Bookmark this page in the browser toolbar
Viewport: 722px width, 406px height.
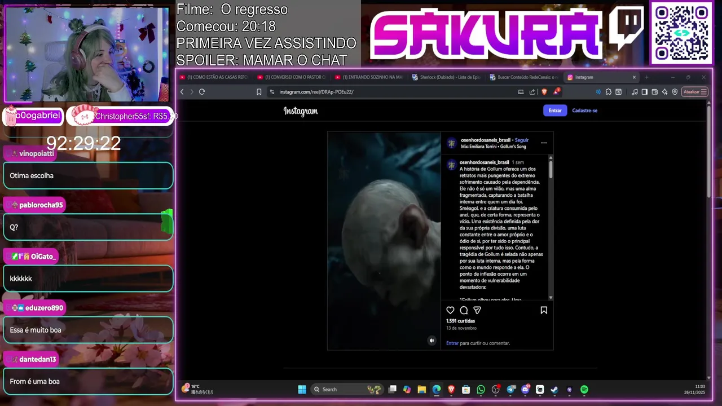[259, 92]
